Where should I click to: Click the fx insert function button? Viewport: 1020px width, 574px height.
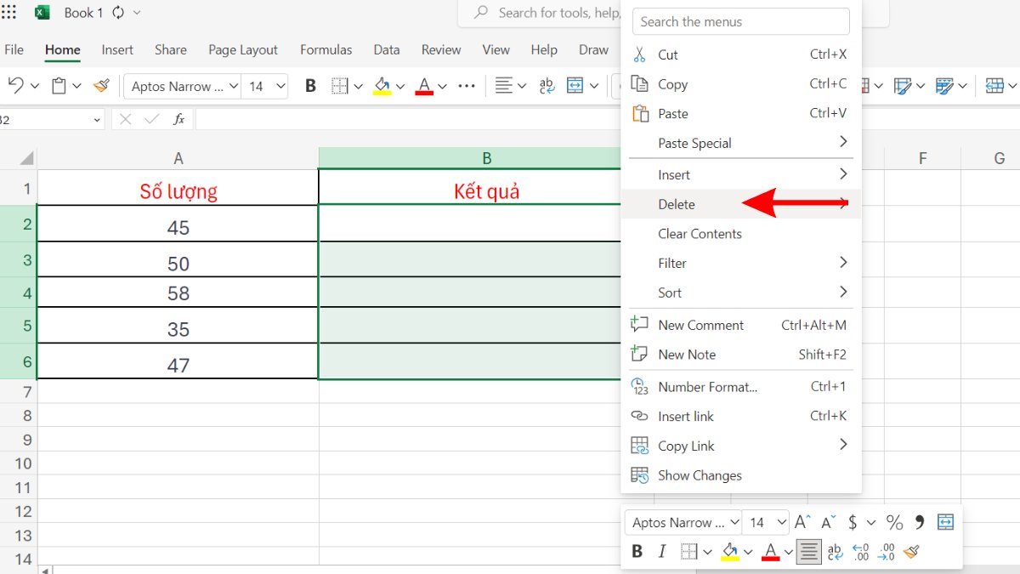pos(178,119)
